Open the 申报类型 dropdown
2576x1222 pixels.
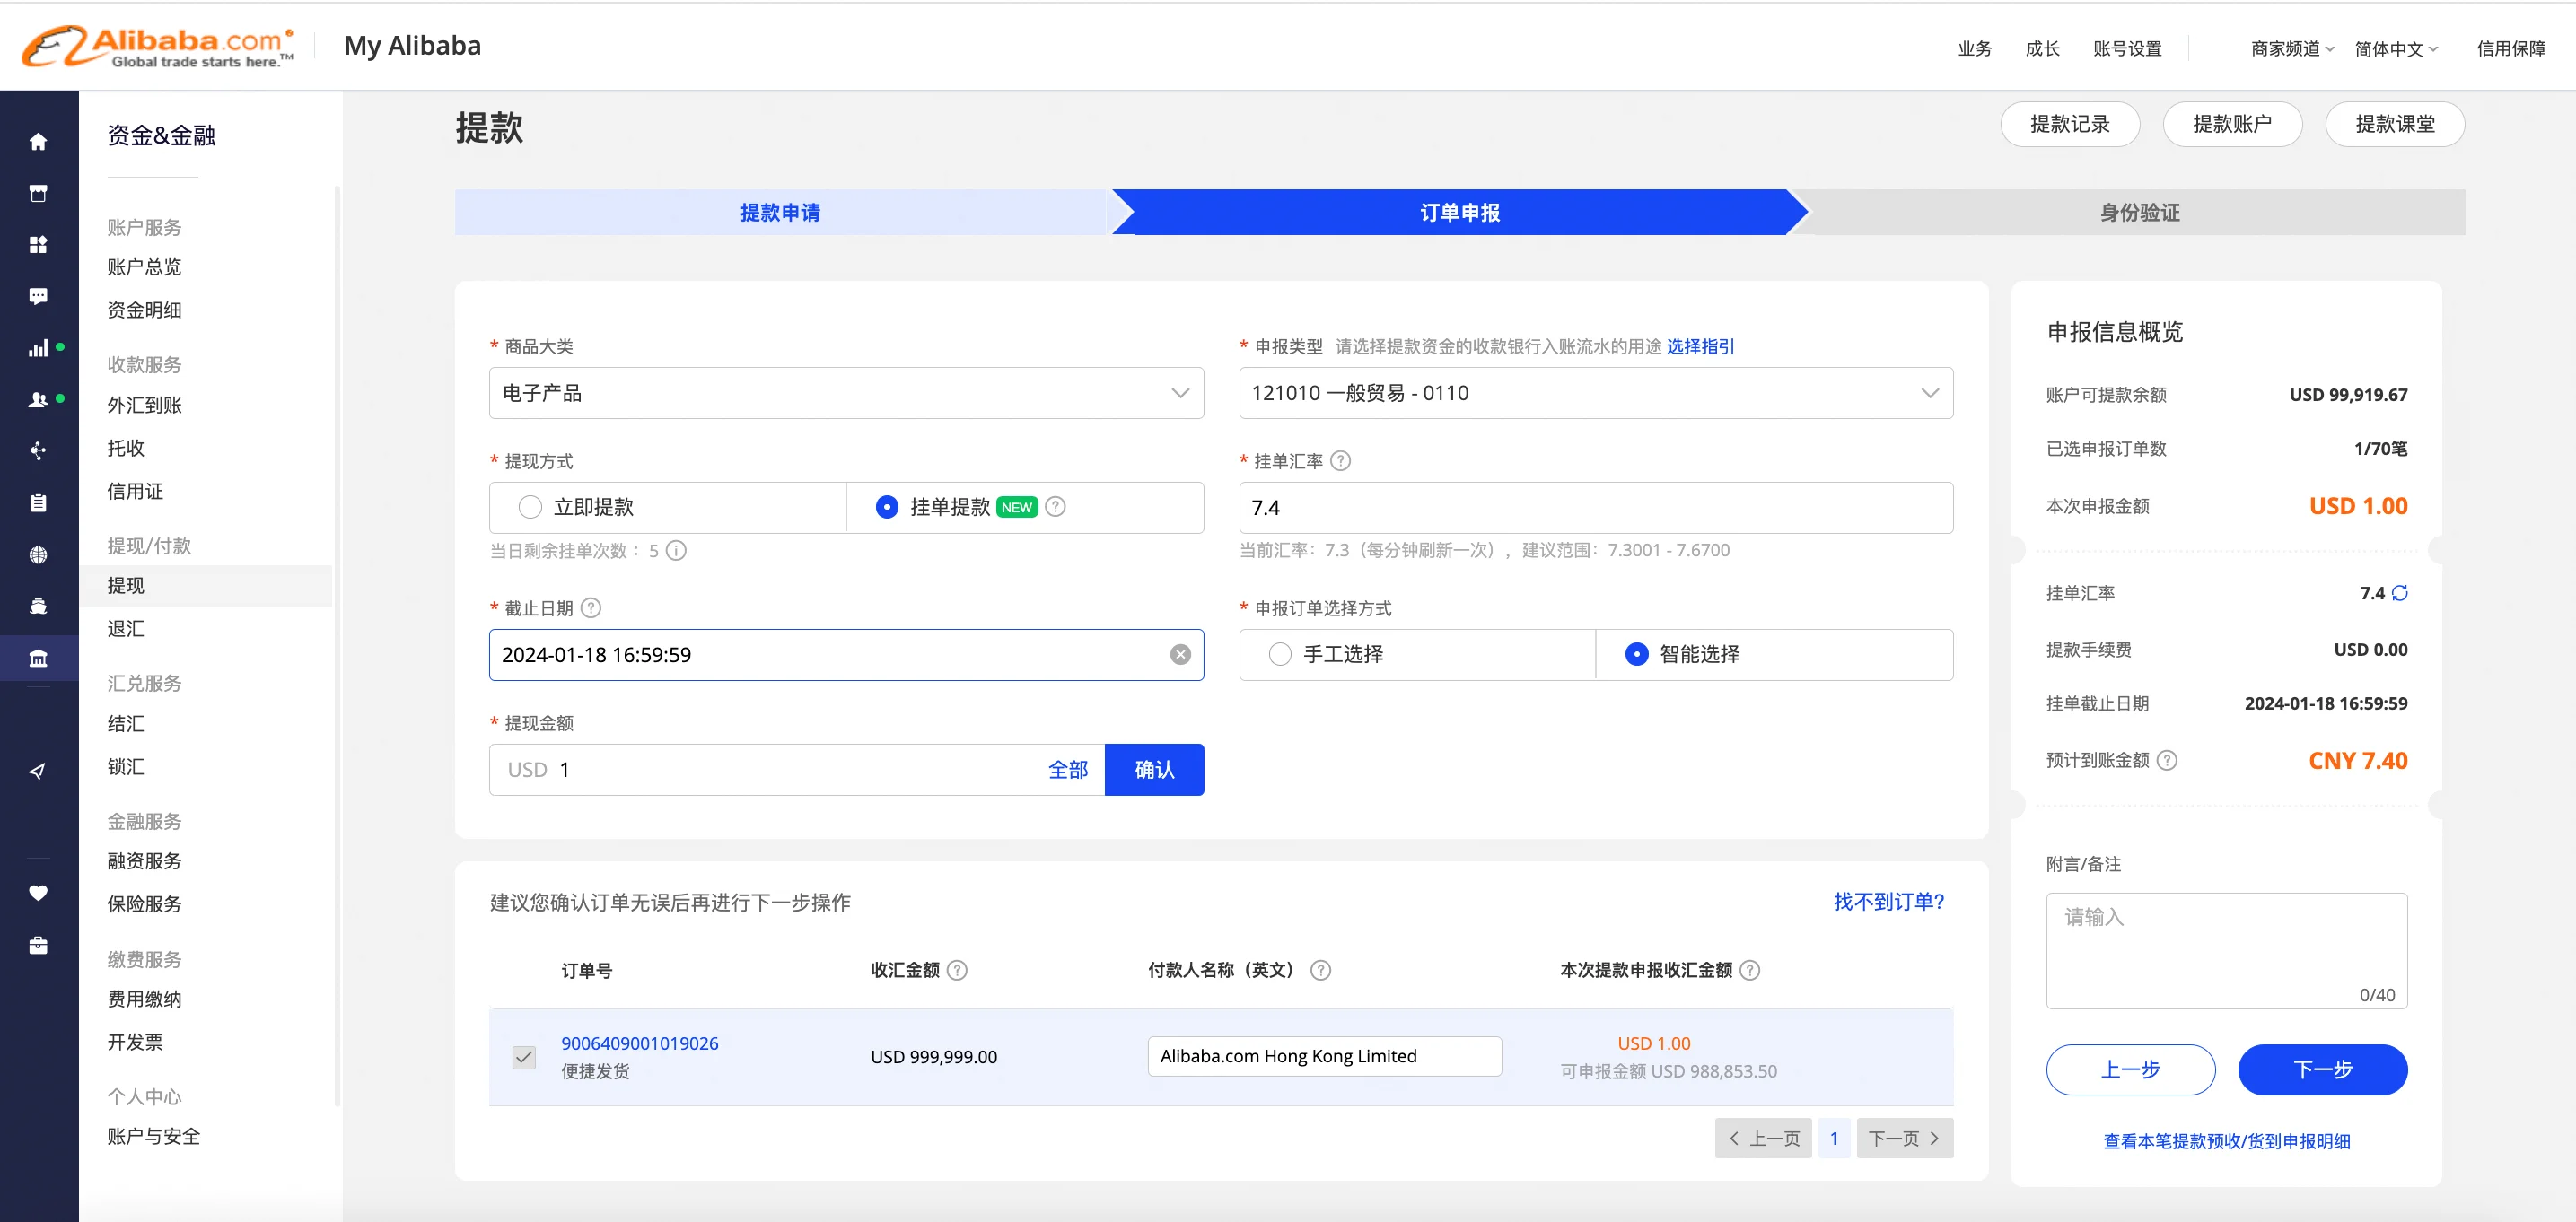(x=1595, y=393)
